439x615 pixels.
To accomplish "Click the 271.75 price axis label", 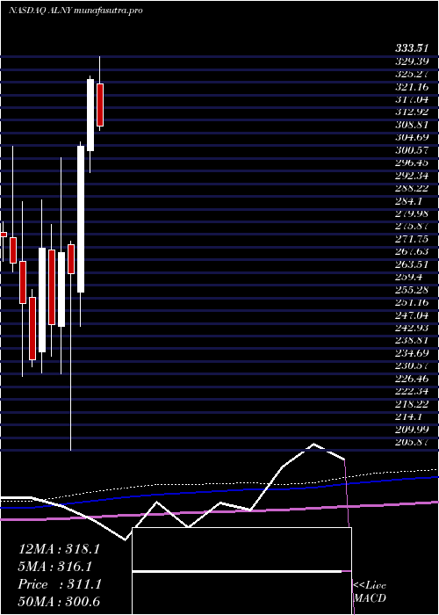I will [411, 239].
